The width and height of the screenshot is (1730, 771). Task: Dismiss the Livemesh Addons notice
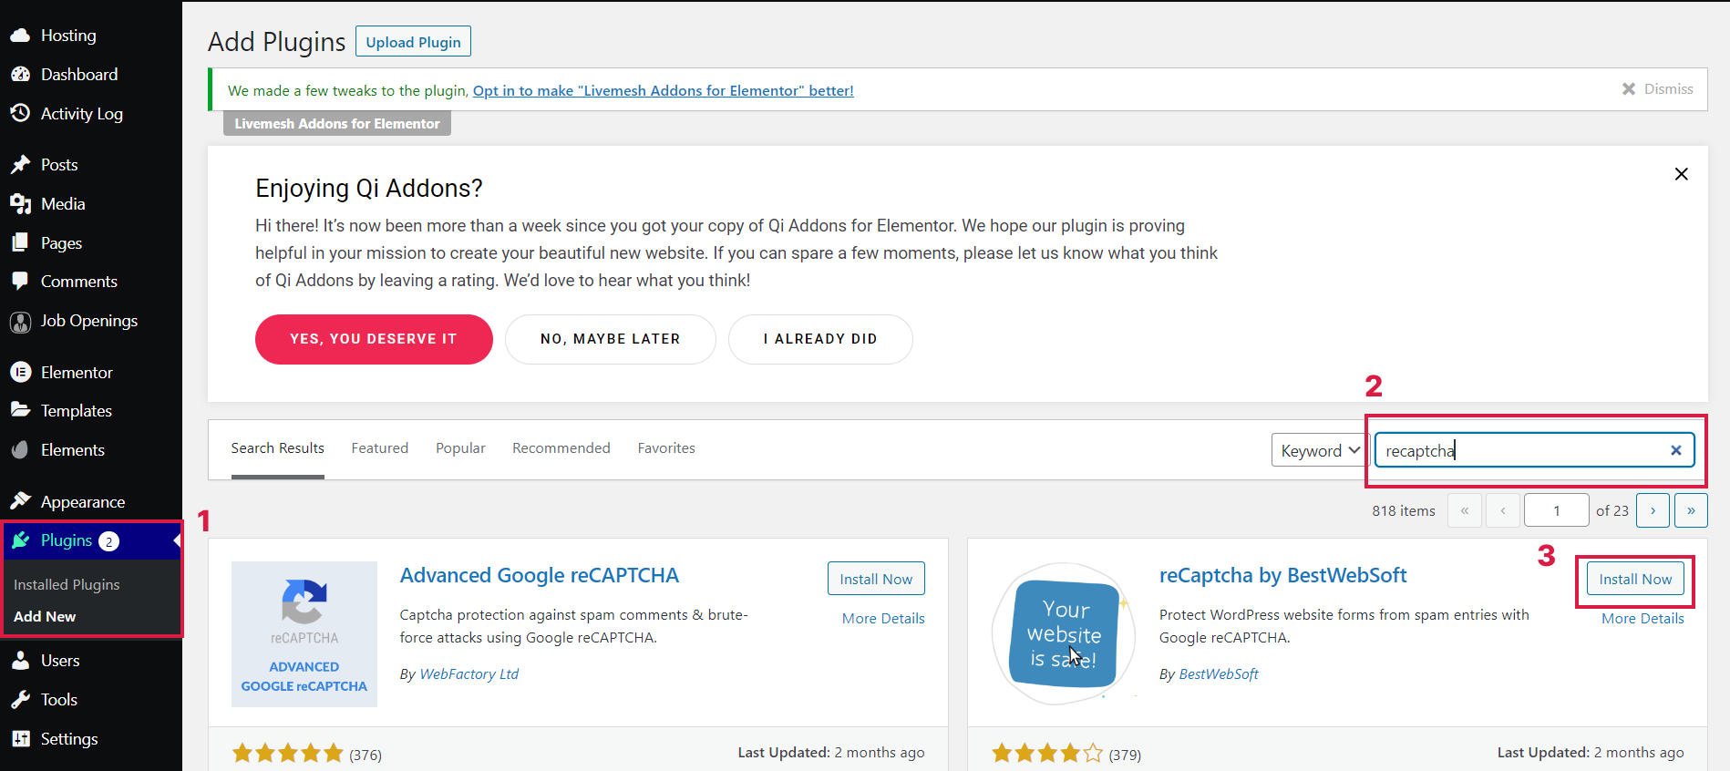pos(1657,88)
